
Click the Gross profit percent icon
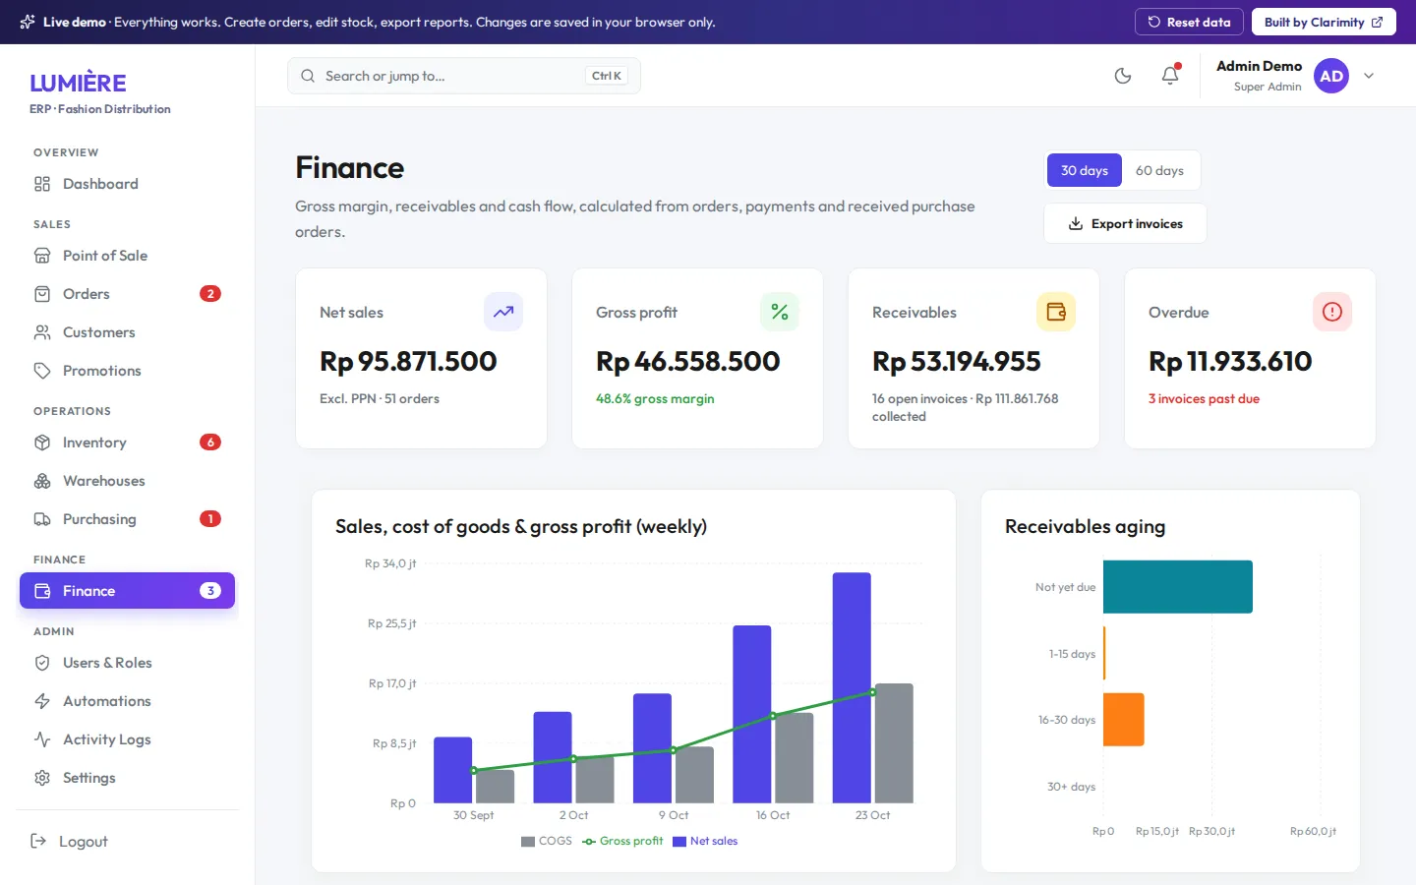click(x=780, y=312)
